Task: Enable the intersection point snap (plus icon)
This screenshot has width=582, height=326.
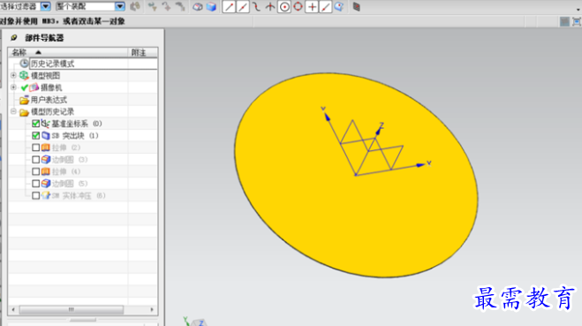Action: 312,7
